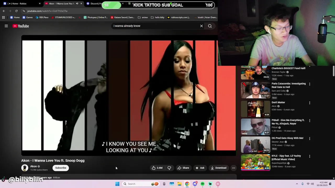Open the Akon channel name link

(x=33, y=166)
